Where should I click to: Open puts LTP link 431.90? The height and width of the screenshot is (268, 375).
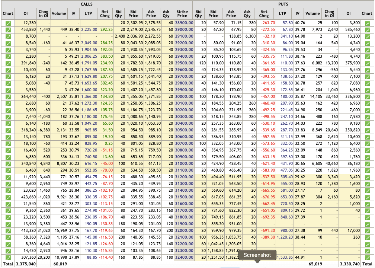(286, 164)
